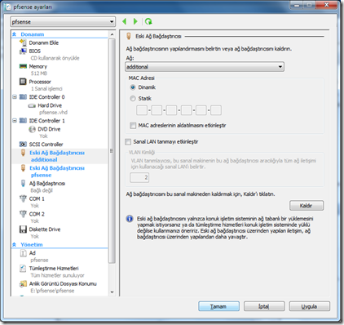Collapse the Yönetim section header
This screenshot has height=325, width=344.
pyautogui.click(x=15, y=245)
